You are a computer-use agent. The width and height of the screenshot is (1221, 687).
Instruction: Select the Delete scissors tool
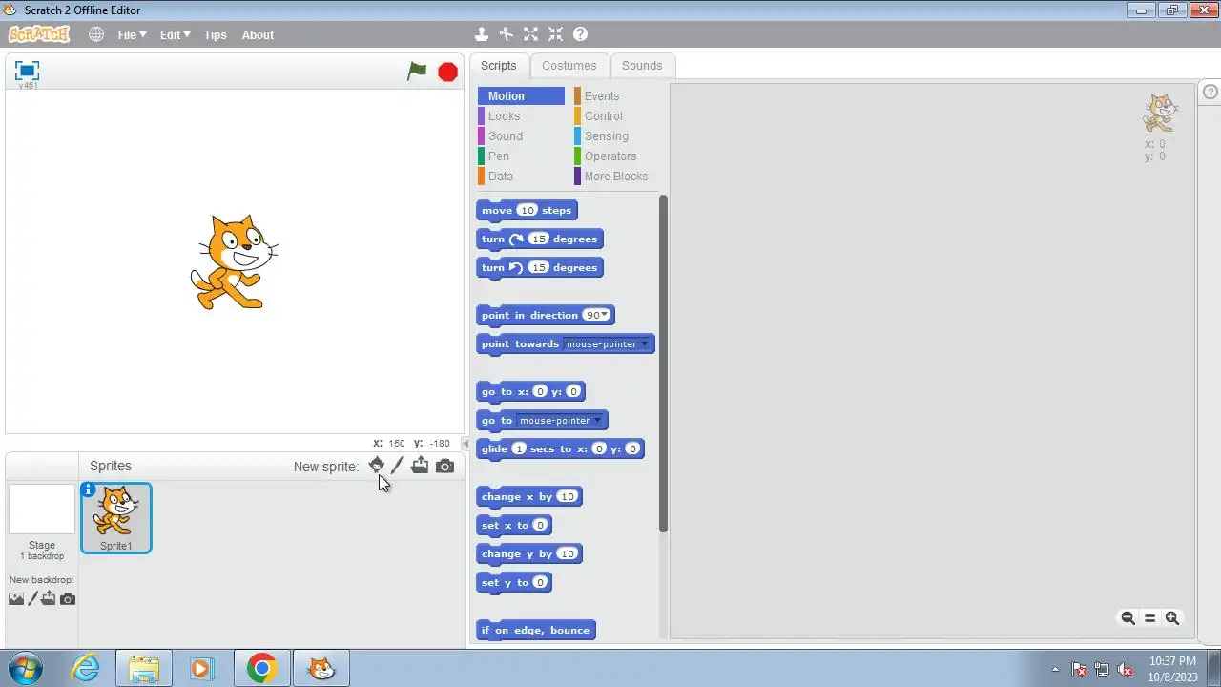[x=507, y=34]
